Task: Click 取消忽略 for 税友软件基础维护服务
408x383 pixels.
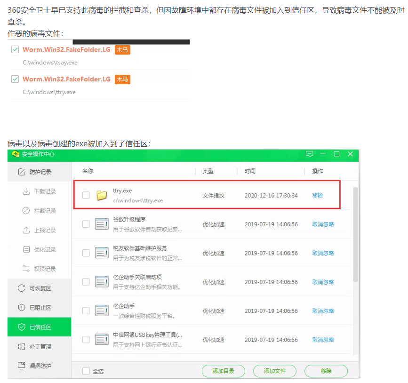Action: [x=323, y=253]
